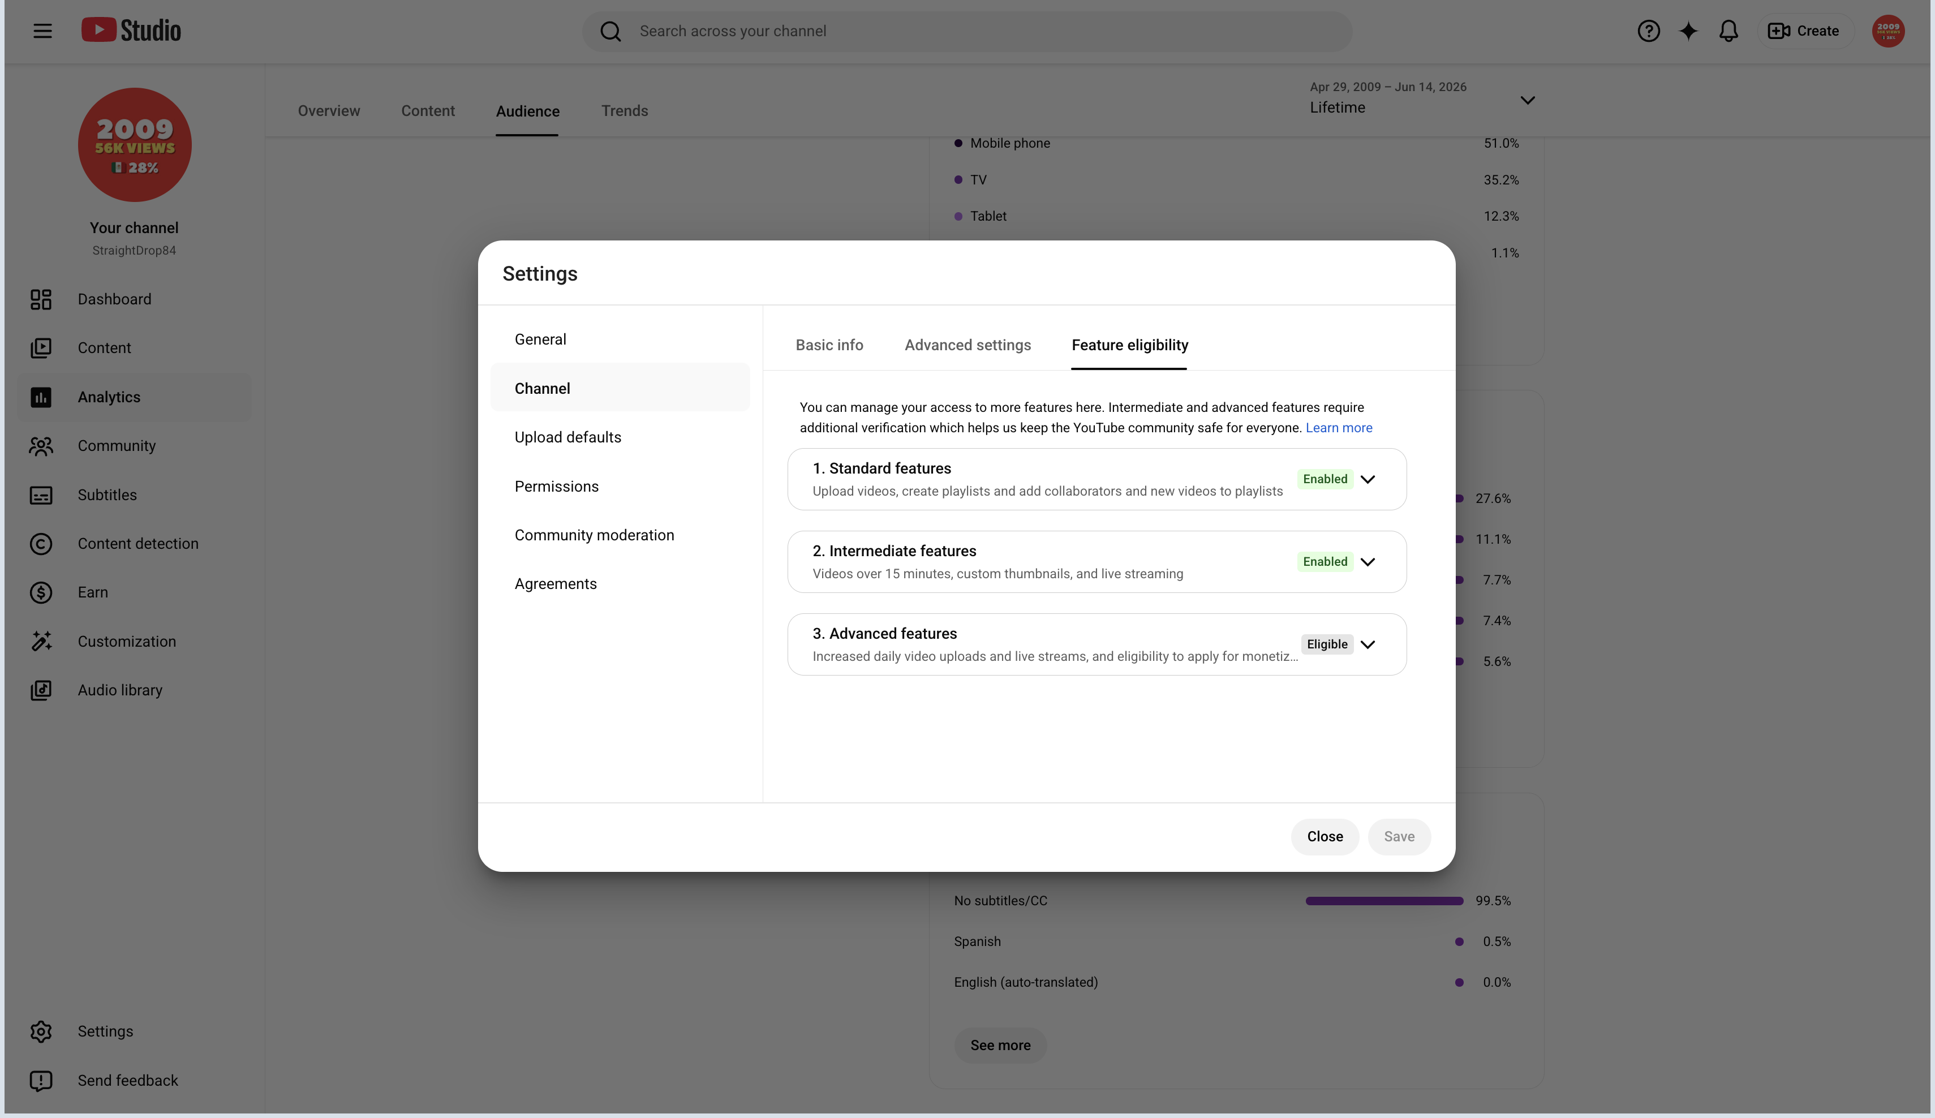The width and height of the screenshot is (1935, 1118).
Task: Select the Audience analytics tab
Action: 527,111
